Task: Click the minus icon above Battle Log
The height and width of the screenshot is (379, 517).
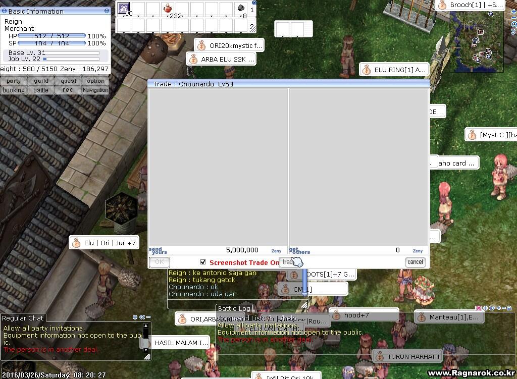Action: tap(504, 308)
